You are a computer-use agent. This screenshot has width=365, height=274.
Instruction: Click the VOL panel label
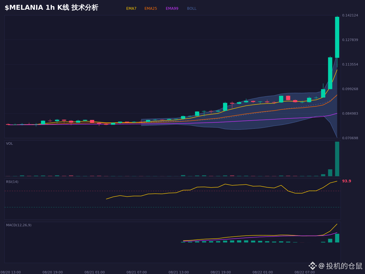(9, 144)
